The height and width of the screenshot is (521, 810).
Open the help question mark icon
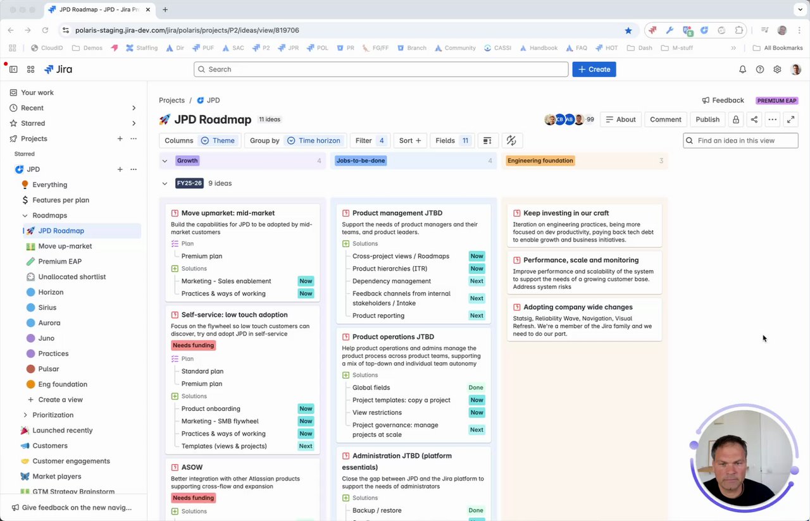pos(760,70)
